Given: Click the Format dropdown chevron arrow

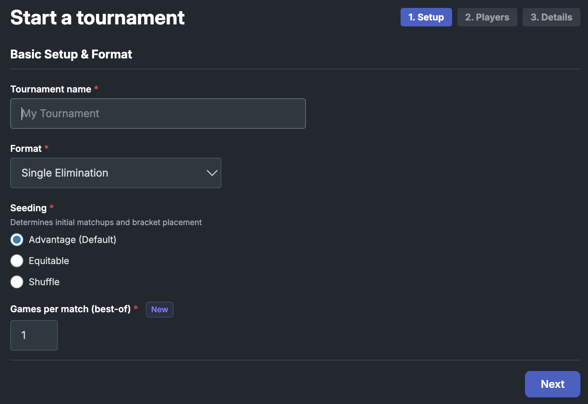Looking at the screenshot, I should coord(212,173).
